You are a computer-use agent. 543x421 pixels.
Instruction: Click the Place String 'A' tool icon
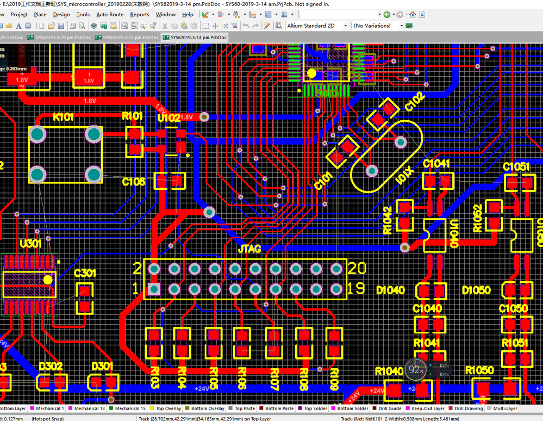click(18, 26)
